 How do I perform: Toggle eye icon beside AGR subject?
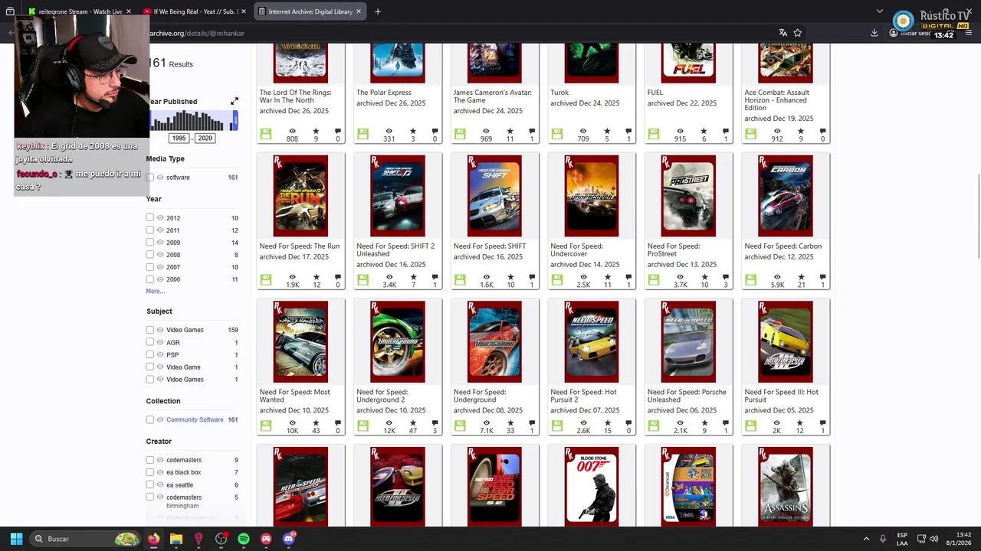(x=160, y=342)
